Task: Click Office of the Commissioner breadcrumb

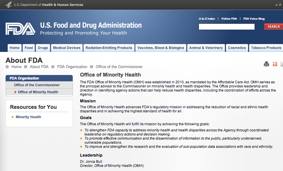Action: point(119,67)
